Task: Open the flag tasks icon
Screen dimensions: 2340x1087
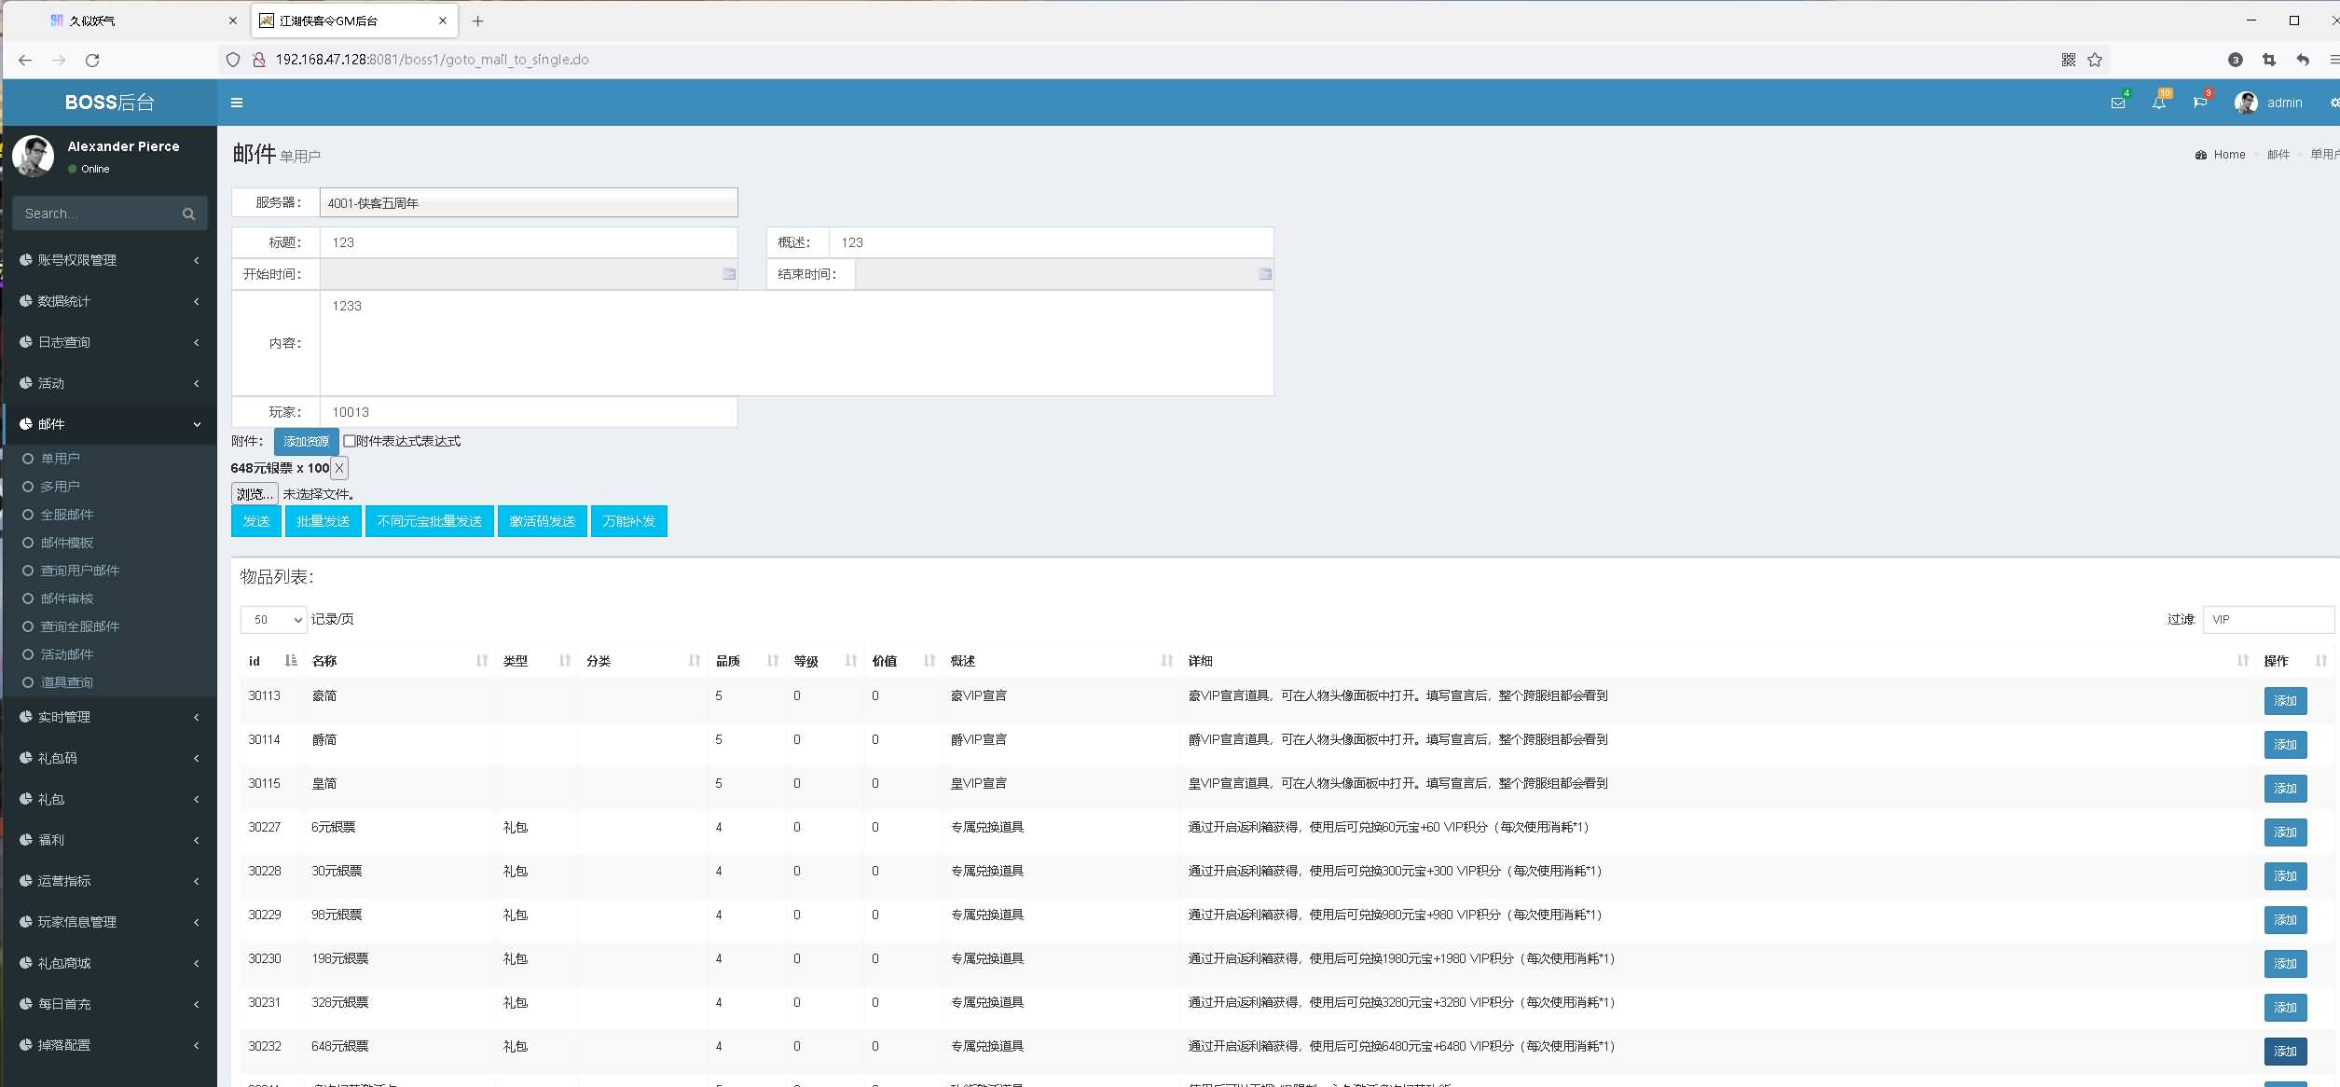Action: coord(2200,103)
